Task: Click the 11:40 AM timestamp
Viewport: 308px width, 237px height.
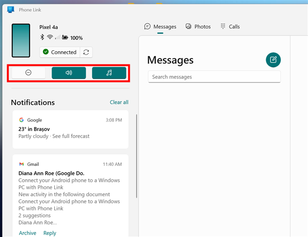Action: point(112,164)
